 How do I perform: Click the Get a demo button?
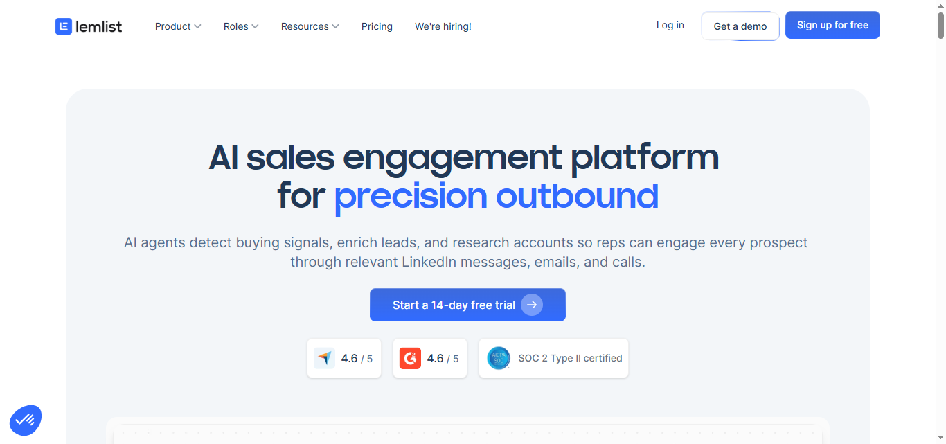740,26
